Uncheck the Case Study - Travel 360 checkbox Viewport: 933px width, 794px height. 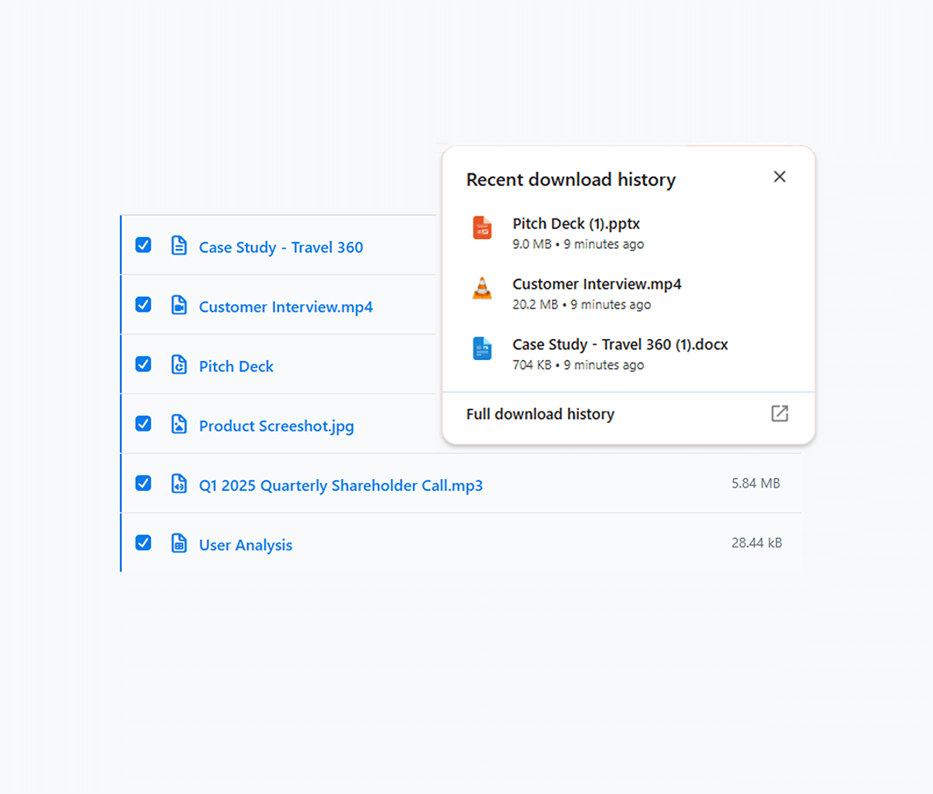point(143,245)
